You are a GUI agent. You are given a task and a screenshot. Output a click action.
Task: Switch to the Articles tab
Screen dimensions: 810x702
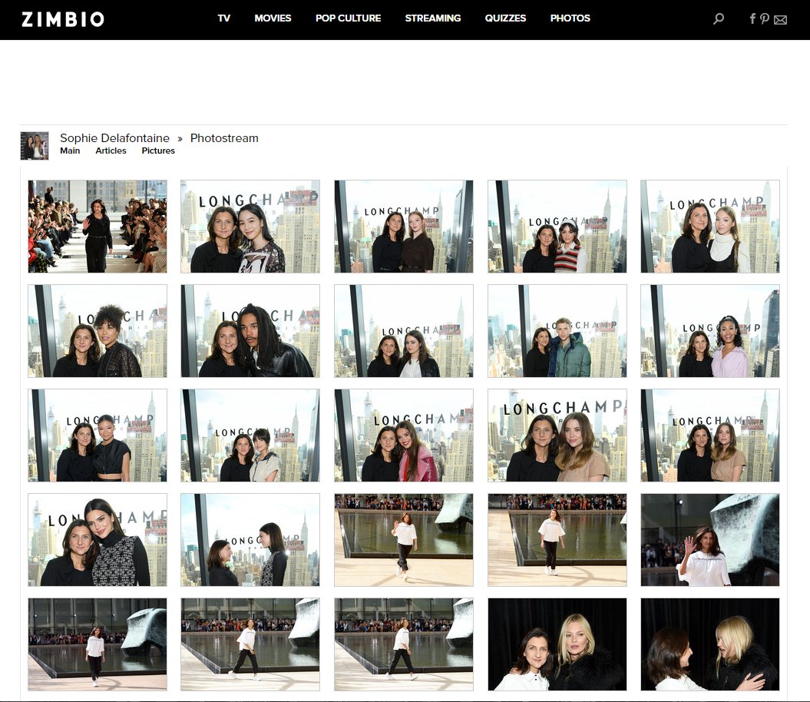click(x=111, y=151)
